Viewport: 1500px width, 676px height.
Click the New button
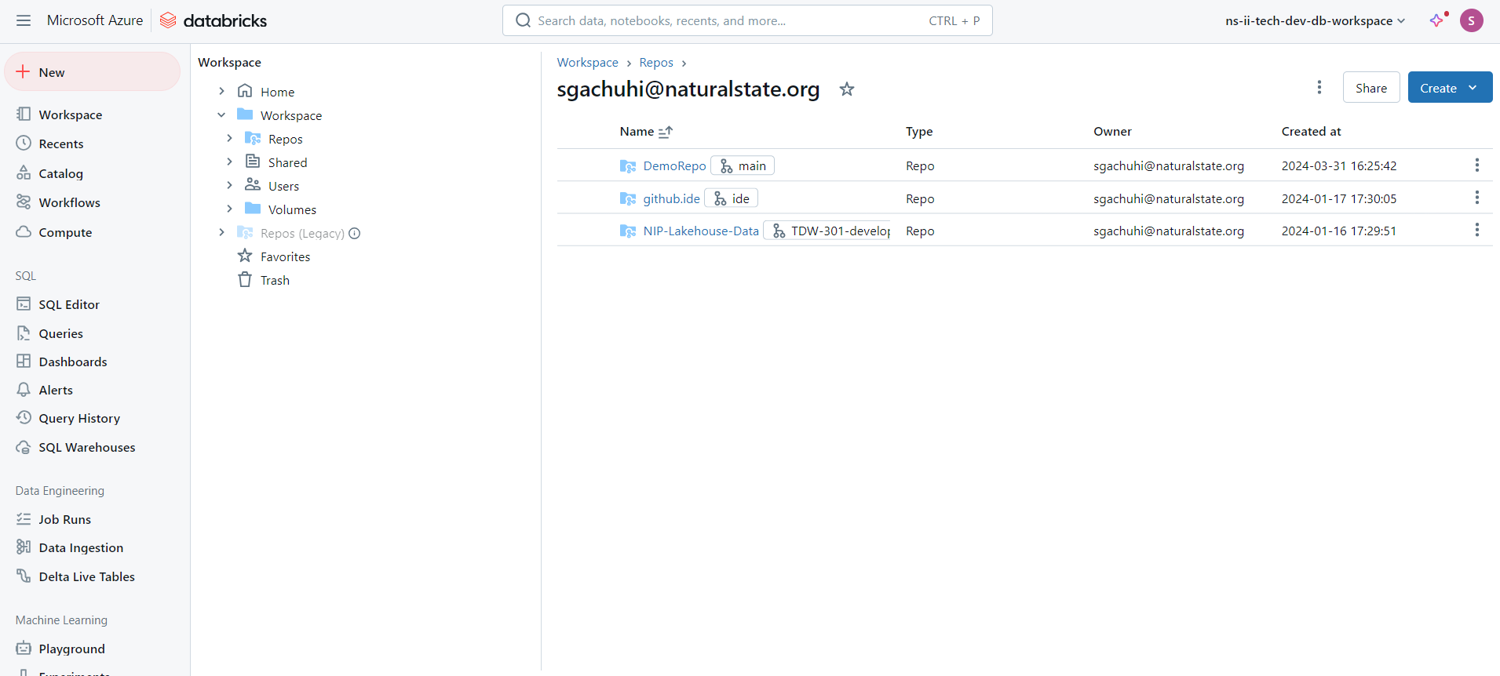pyautogui.click(x=93, y=72)
